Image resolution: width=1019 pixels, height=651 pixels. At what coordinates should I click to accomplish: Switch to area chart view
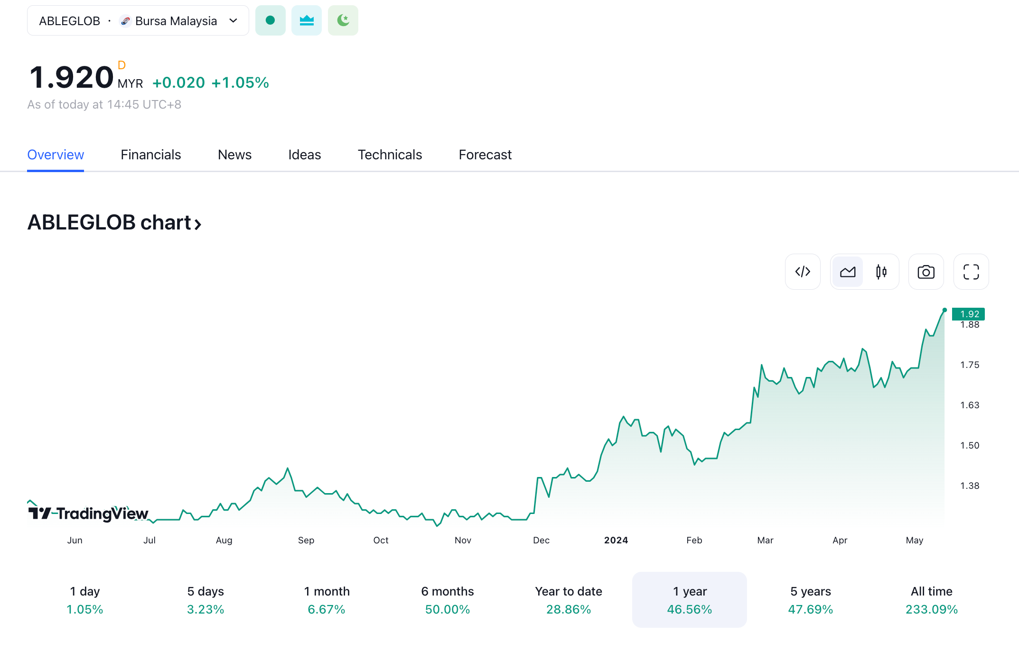click(848, 272)
